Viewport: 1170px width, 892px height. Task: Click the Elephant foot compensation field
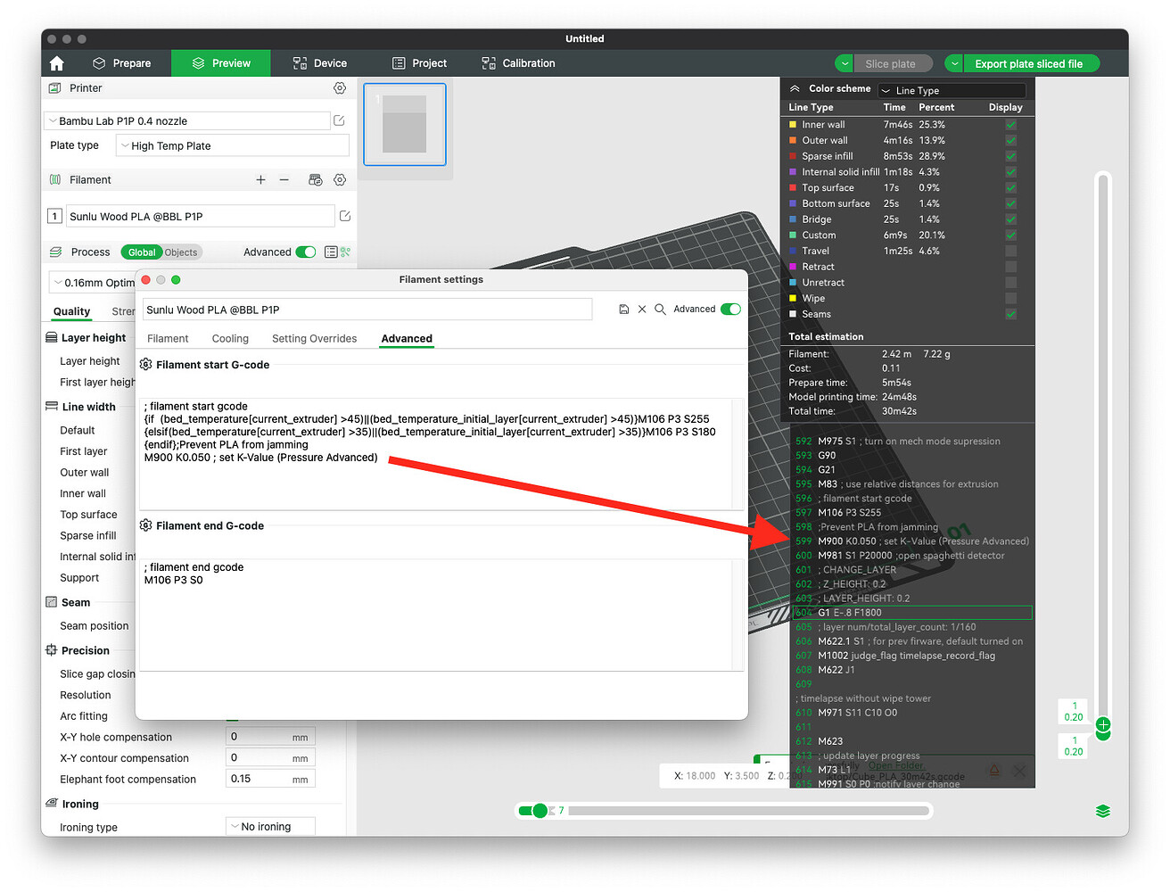270,779
